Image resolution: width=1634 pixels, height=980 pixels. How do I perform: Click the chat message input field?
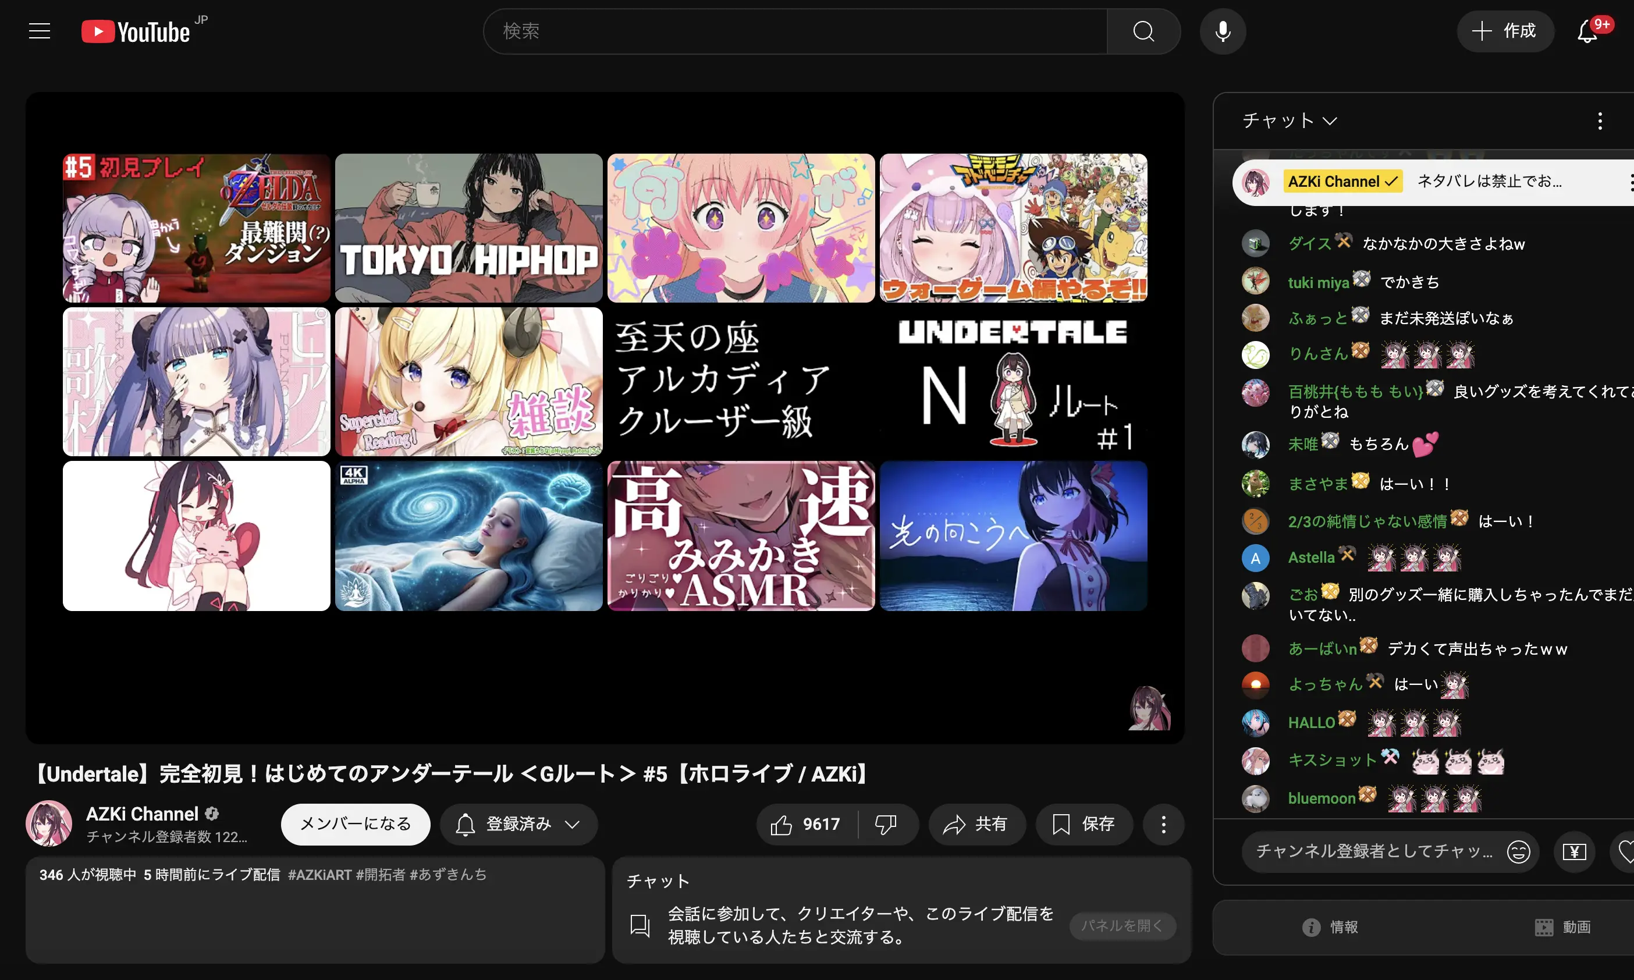[1373, 852]
